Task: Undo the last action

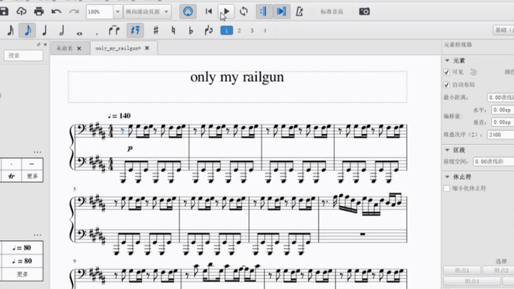Action: (x=56, y=11)
